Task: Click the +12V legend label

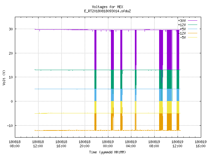Action: point(182,25)
